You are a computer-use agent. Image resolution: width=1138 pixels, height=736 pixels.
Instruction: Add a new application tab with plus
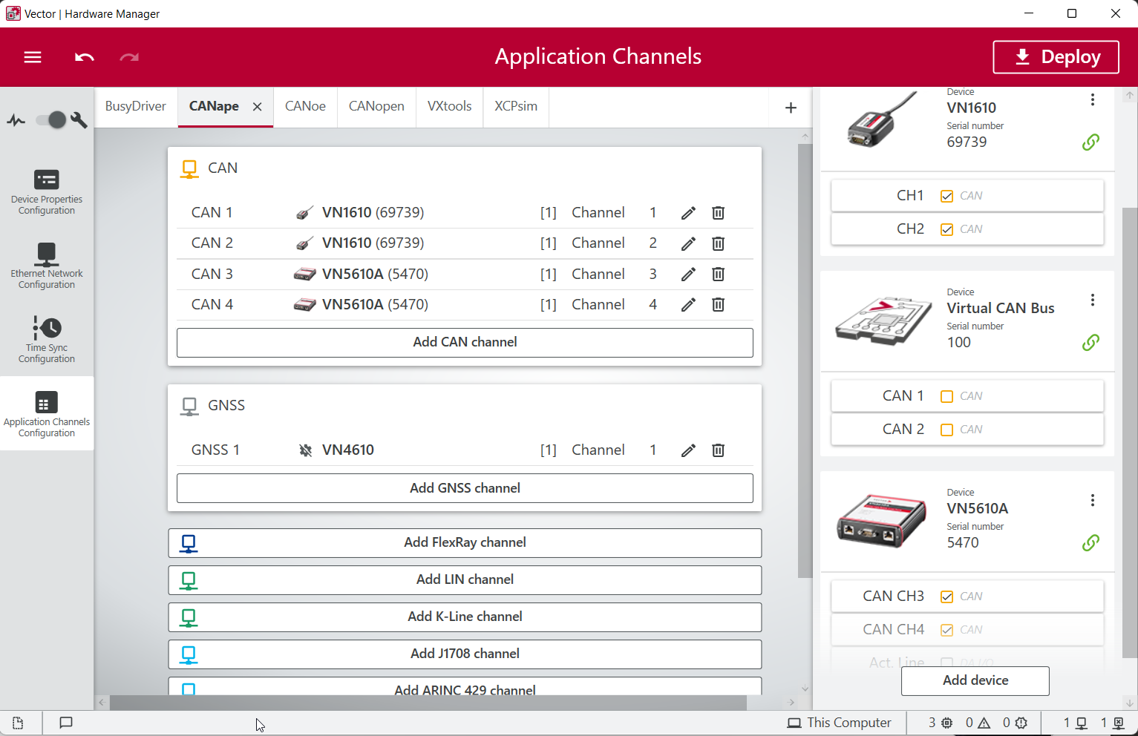tap(791, 108)
